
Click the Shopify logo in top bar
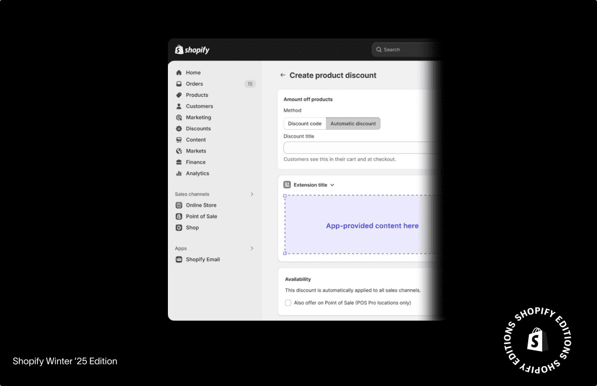pyautogui.click(x=192, y=50)
